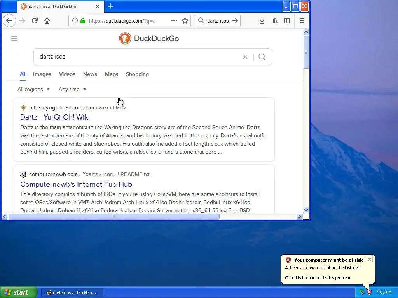
Task: Run search with DuckDuckGo magnifier button
Action: 262,57
